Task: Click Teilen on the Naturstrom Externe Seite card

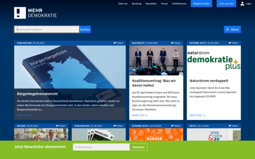Action: [x=233, y=43]
